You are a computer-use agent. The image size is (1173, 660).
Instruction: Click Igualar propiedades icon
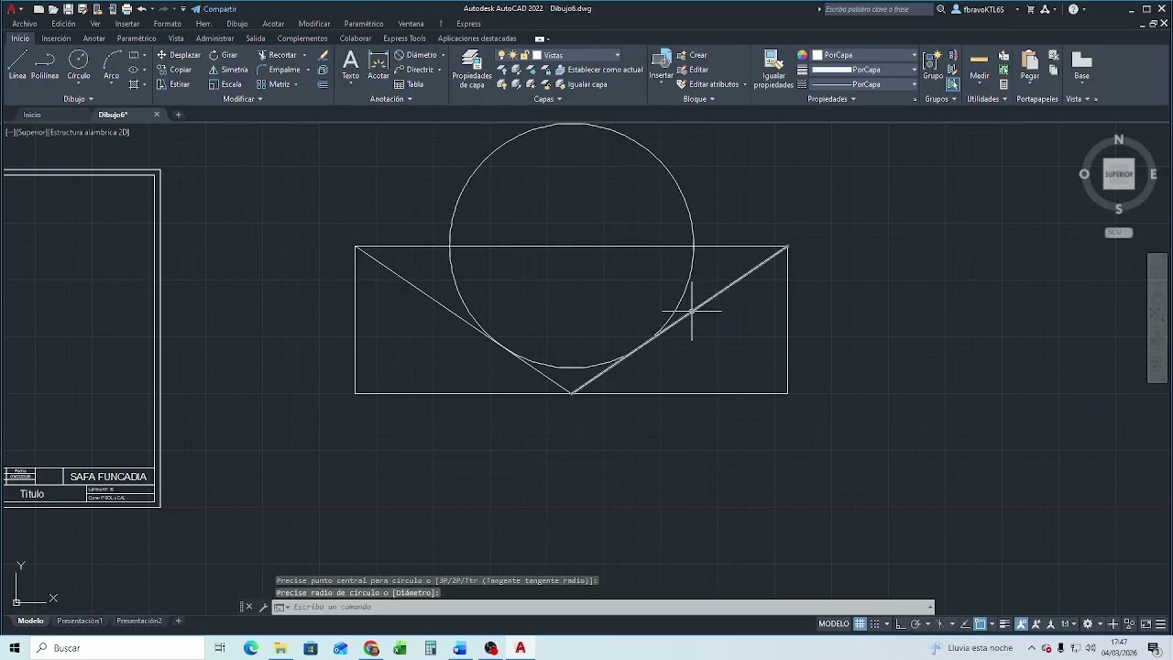click(773, 70)
